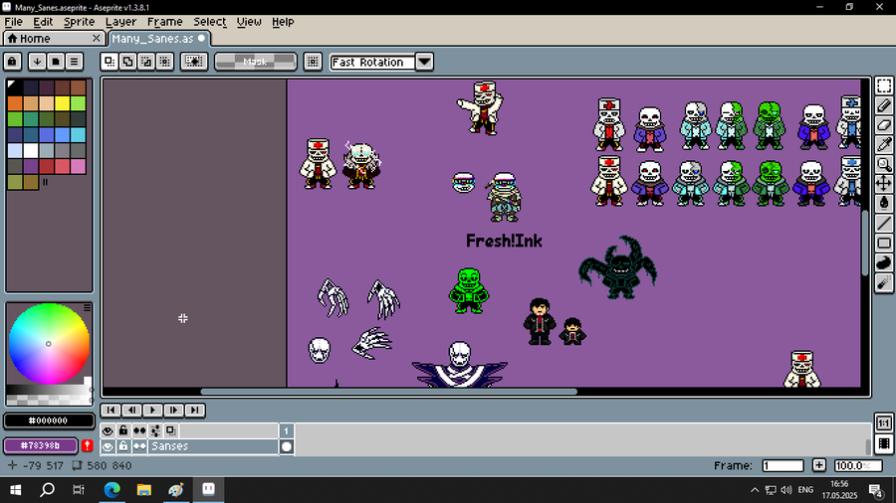Open the Layer menu
This screenshot has height=503, width=896.
[x=120, y=22]
